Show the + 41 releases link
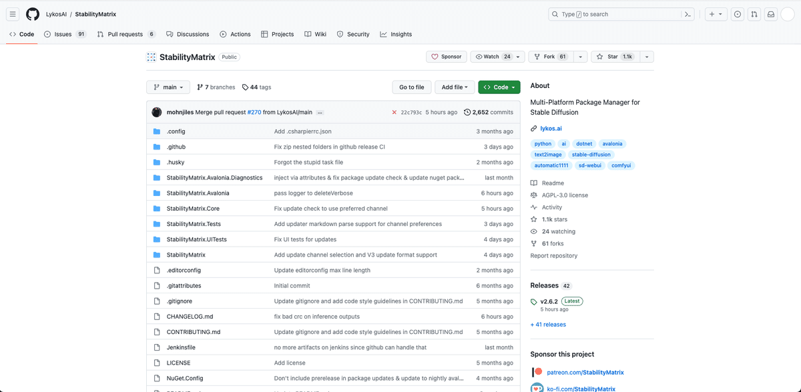 [x=548, y=325]
